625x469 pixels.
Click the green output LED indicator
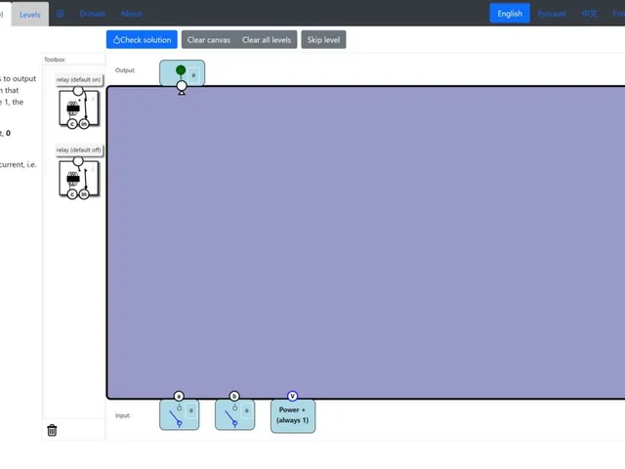[x=181, y=70]
